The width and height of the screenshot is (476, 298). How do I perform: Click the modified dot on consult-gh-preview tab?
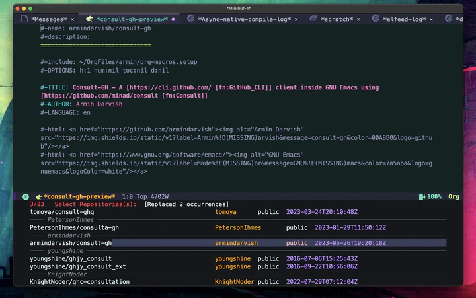[x=173, y=19]
